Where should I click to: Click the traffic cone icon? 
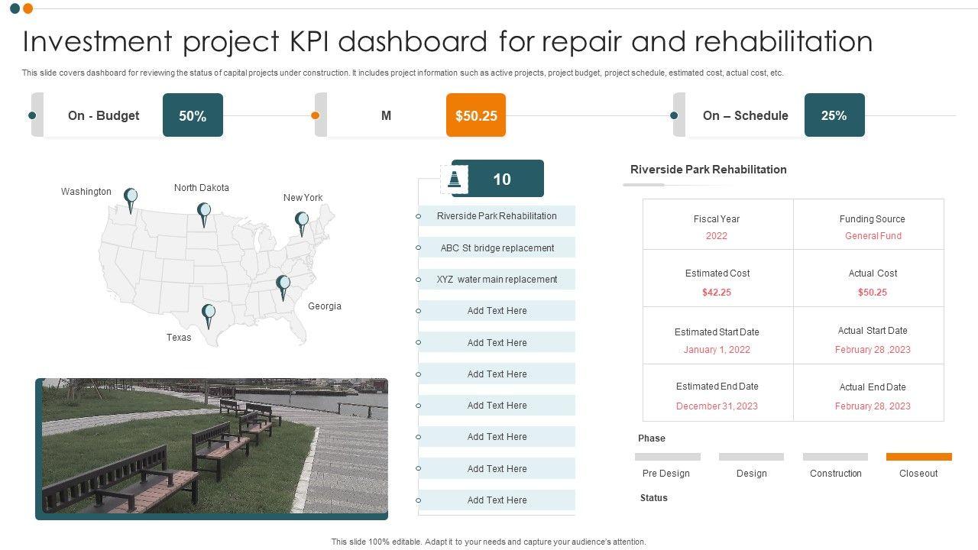(x=455, y=180)
